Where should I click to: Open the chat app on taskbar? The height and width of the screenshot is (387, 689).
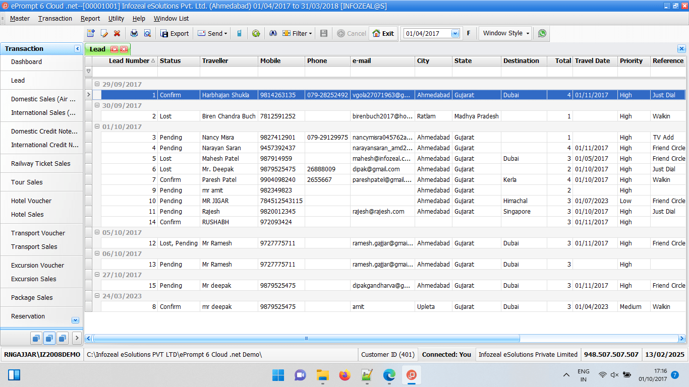pos(300,375)
